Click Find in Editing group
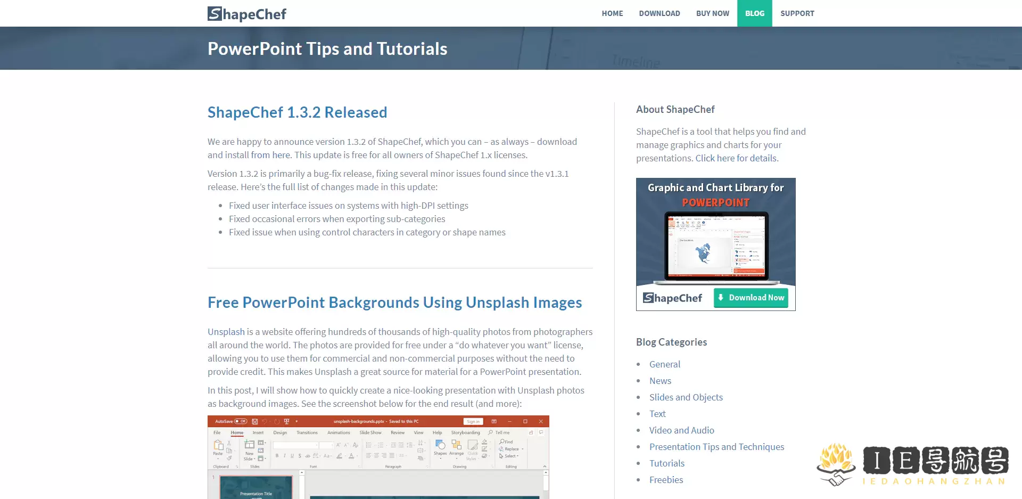Image resolution: width=1022 pixels, height=499 pixels. click(506, 441)
